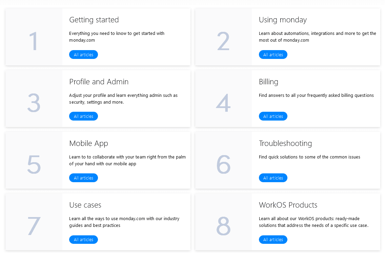Open the Mobile App section title
The width and height of the screenshot is (385, 256).
click(88, 144)
